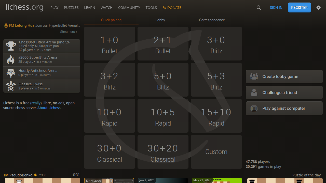This screenshot has width=326, height=183.
Task: Open the PLAY menu
Action: tap(55, 8)
